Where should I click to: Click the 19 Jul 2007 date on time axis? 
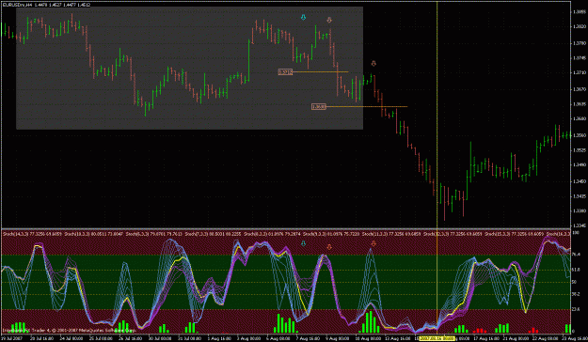(11, 338)
